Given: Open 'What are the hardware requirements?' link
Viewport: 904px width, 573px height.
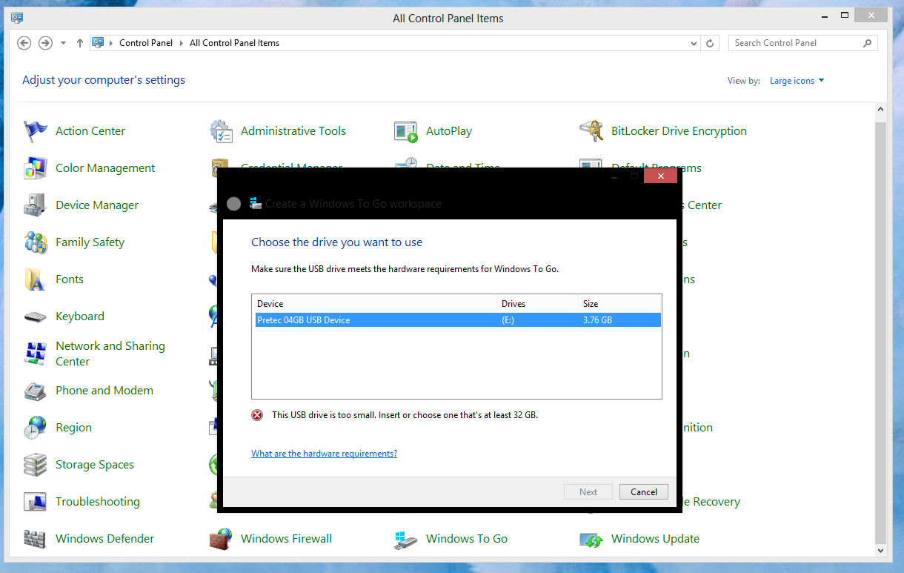Looking at the screenshot, I should [324, 454].
